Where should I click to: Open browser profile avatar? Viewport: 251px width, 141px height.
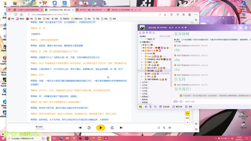click(x=190, y=14)
